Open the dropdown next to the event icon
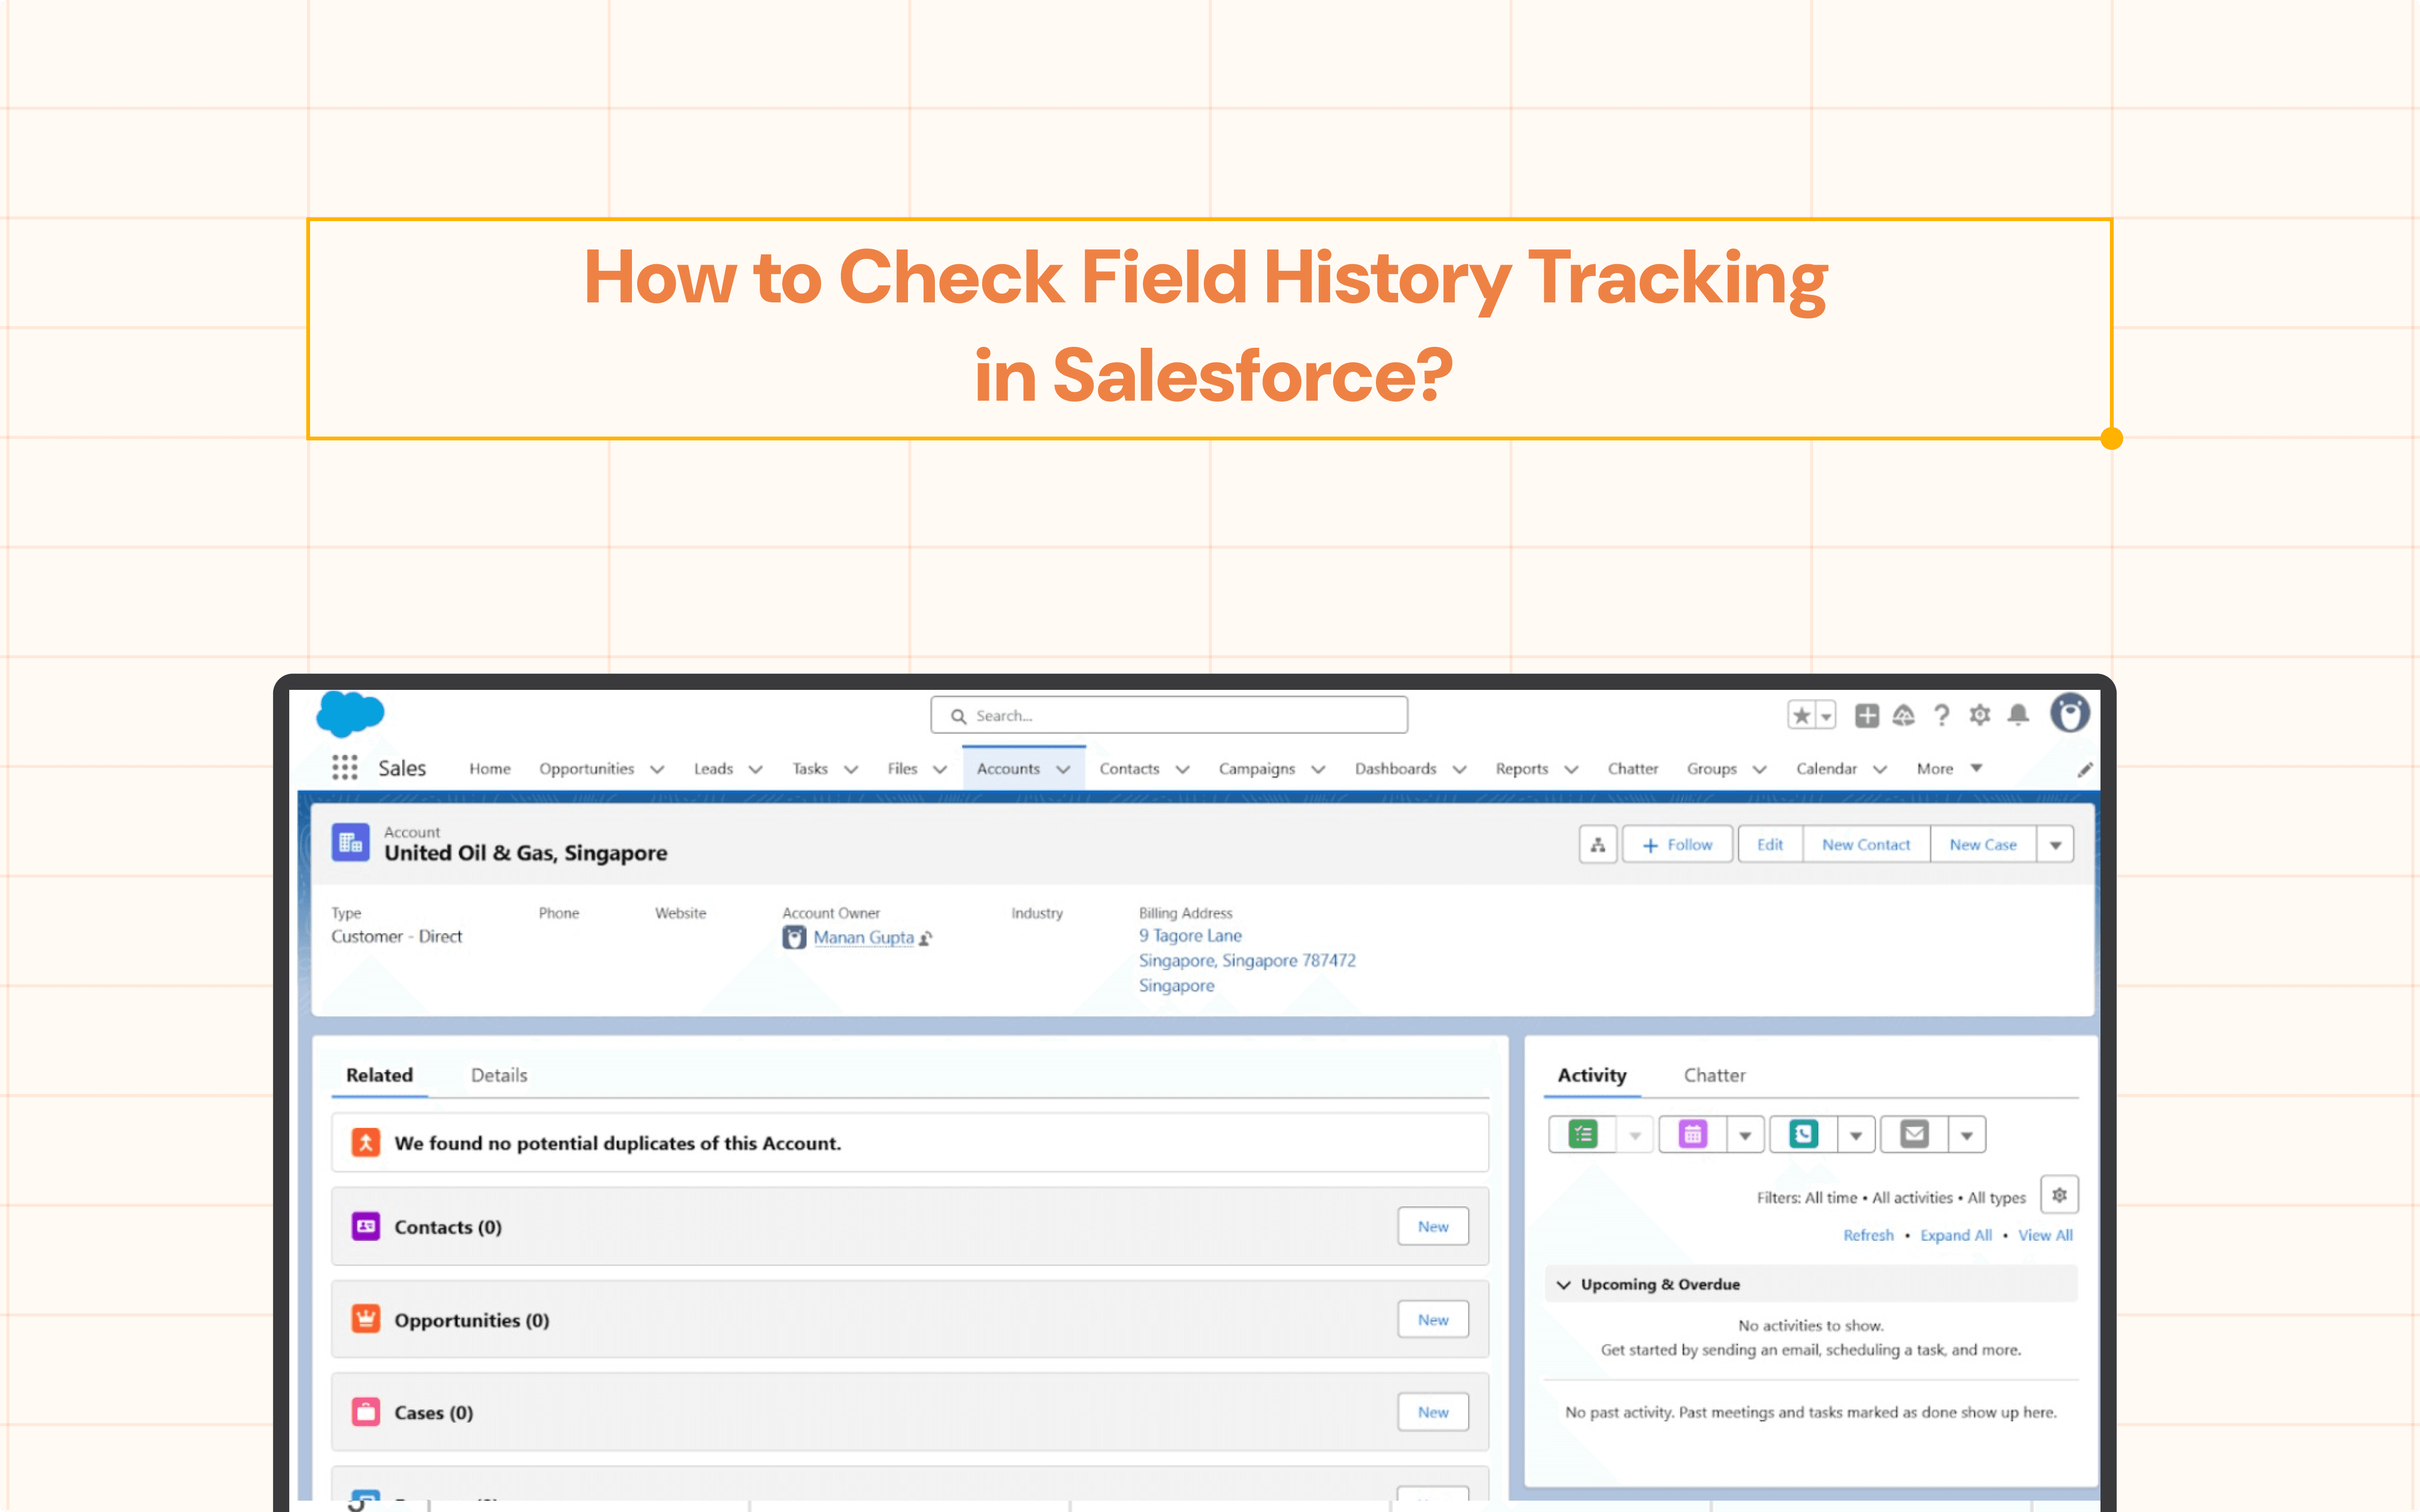 tap(1745, 1135)
